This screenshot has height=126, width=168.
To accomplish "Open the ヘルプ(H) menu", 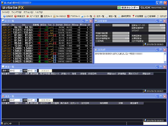I will [x=39, y=12].
